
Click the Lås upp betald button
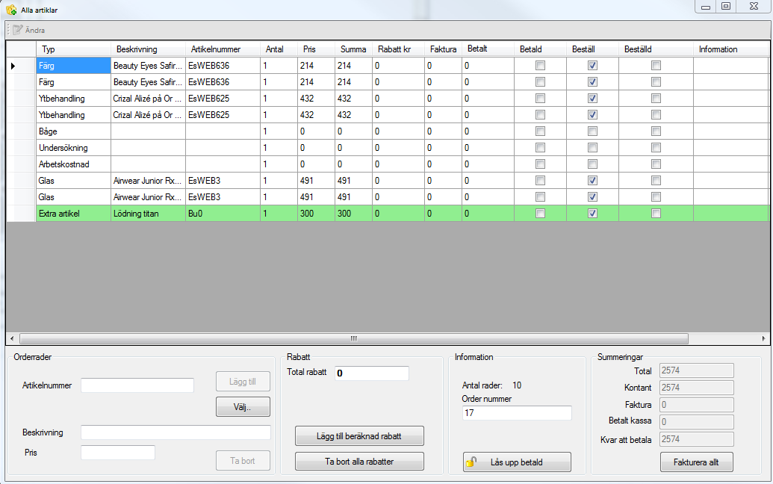pyautogui.click(x=517, y=462)
